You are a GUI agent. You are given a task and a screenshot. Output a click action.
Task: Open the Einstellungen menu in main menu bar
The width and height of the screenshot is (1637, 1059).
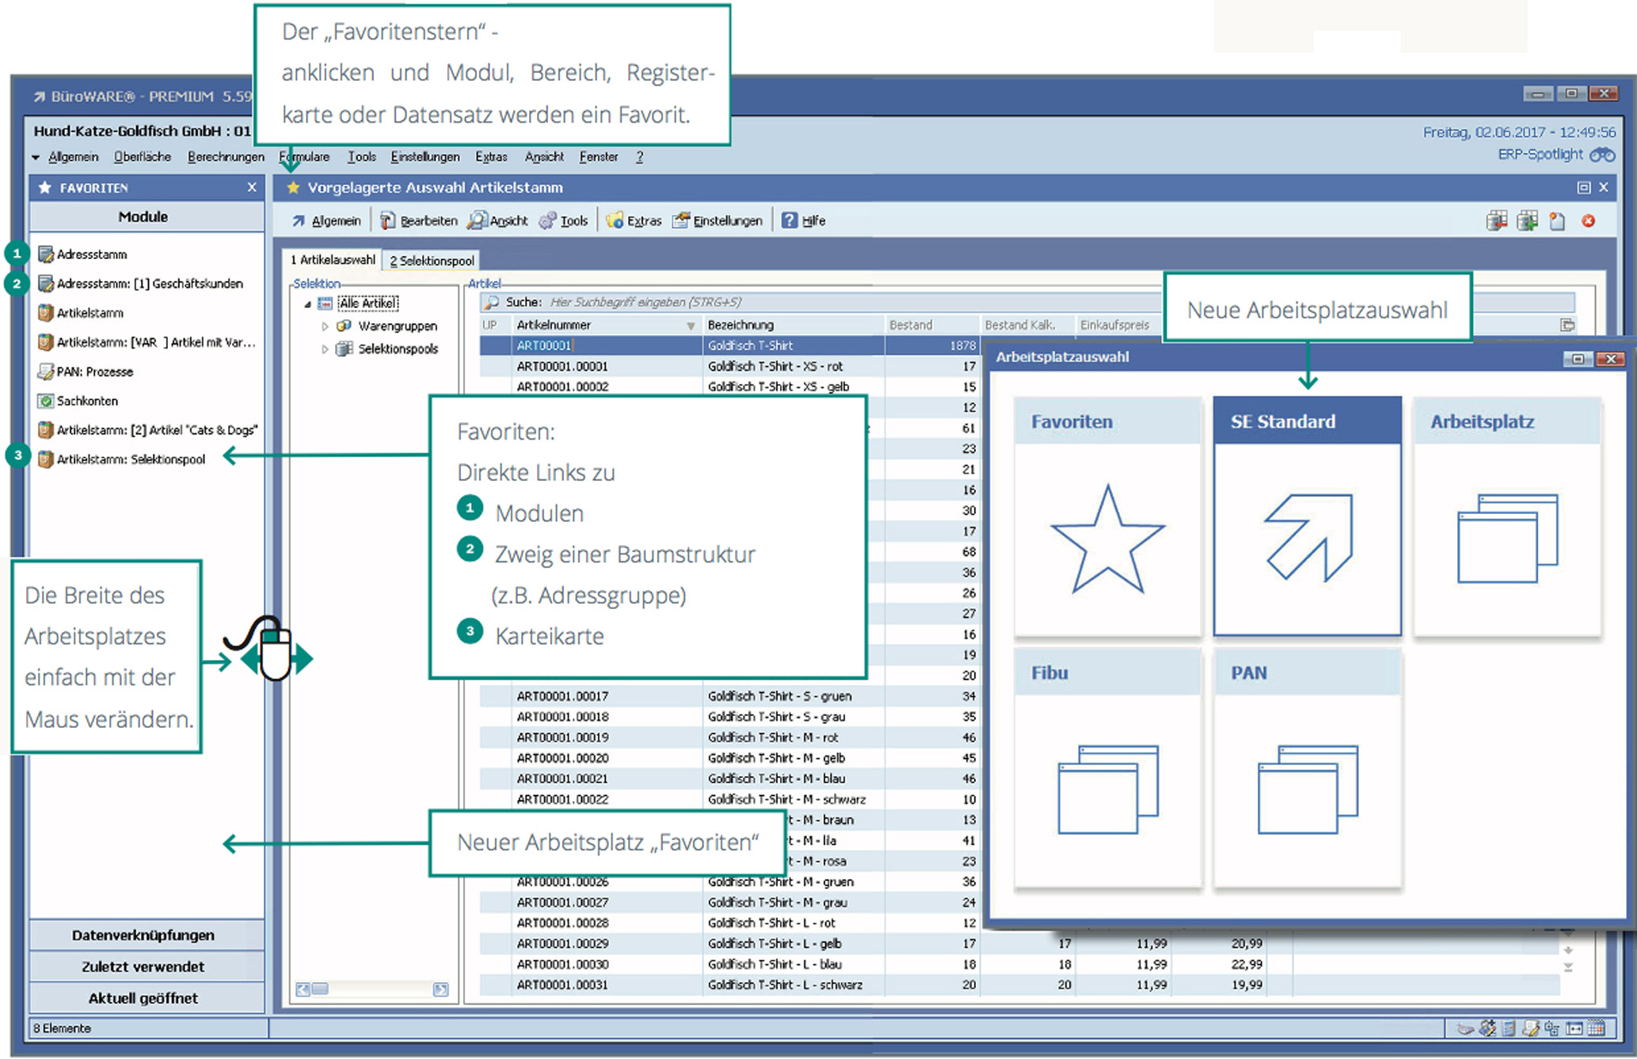(x=424, y=157)
